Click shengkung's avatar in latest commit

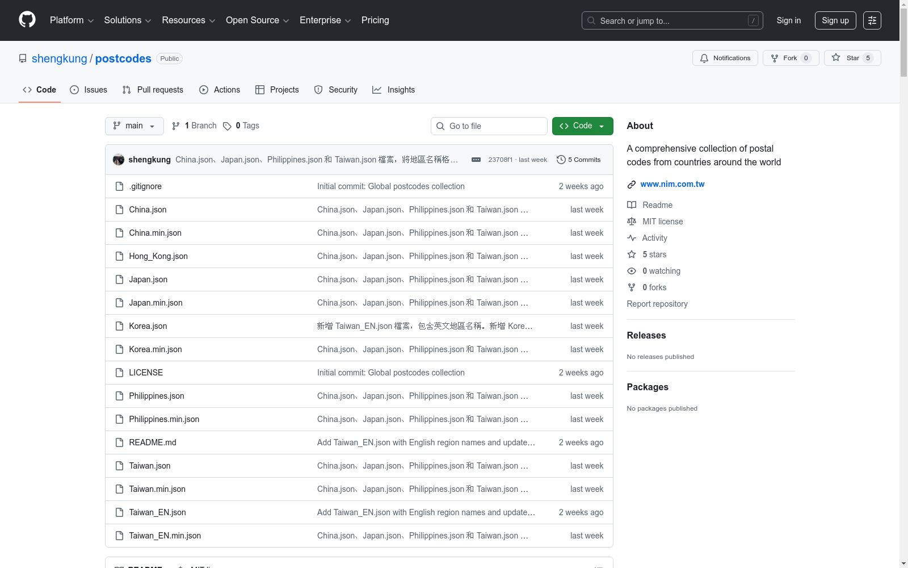(x=119, y=160)
